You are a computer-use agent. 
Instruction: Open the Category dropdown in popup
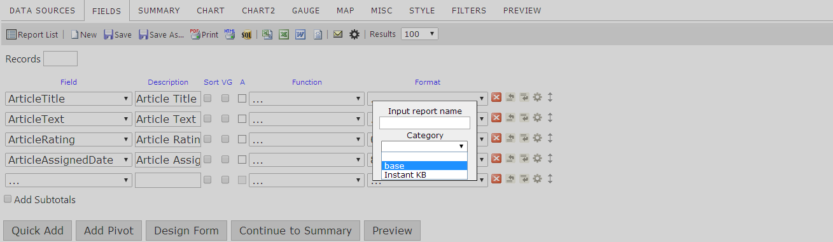click(424, 146)
